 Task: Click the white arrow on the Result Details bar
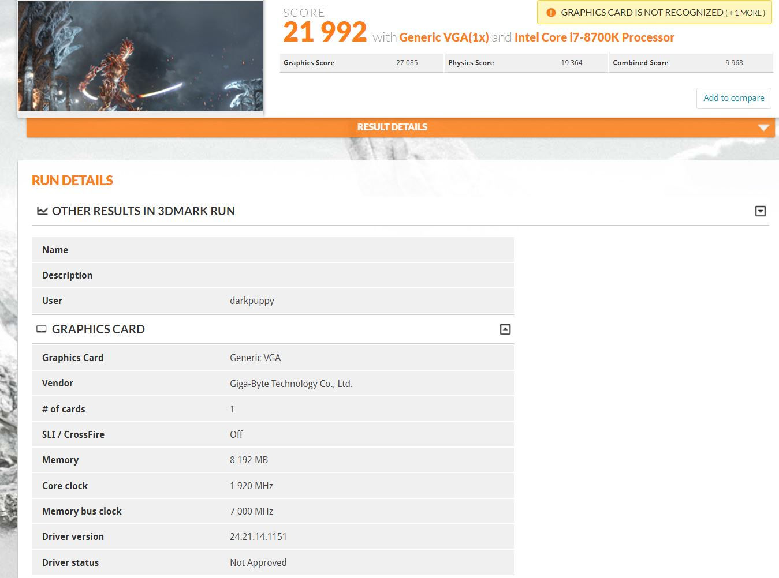coord(763,127)
